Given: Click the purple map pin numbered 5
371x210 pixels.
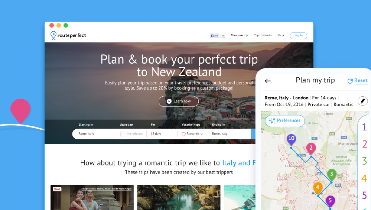Looking at the screenshot, I should [x=330, y=202].
